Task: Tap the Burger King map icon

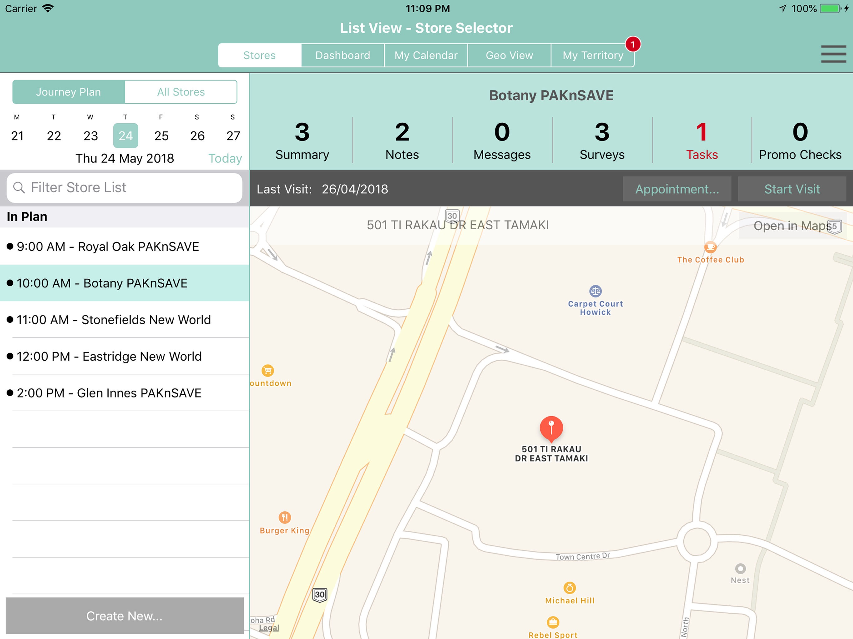Action: pyautogui.click(x=284, y=517)
